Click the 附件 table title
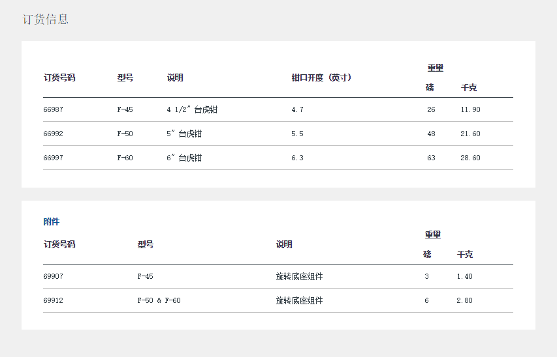The height and width of the screenshot is (357, 557). pos(52,221)
